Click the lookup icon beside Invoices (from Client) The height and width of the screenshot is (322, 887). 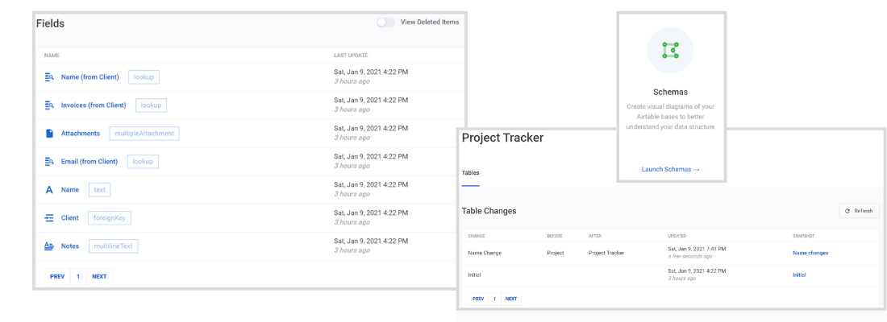49,105
